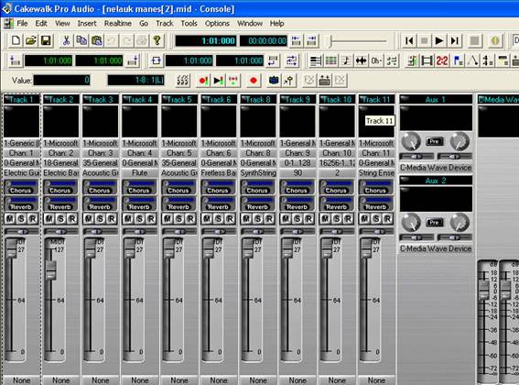Rewind to the beginning
This screenshot has width=519, height=385.
[409, 40]
